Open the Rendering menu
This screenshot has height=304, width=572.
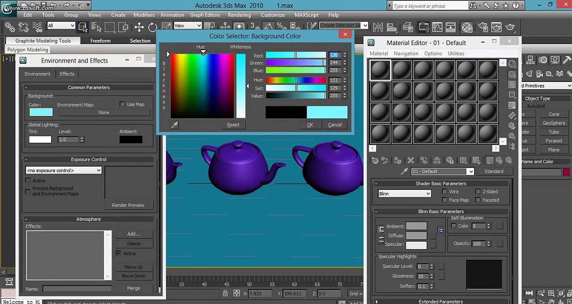pyautogui.click(x=239, y=15)
